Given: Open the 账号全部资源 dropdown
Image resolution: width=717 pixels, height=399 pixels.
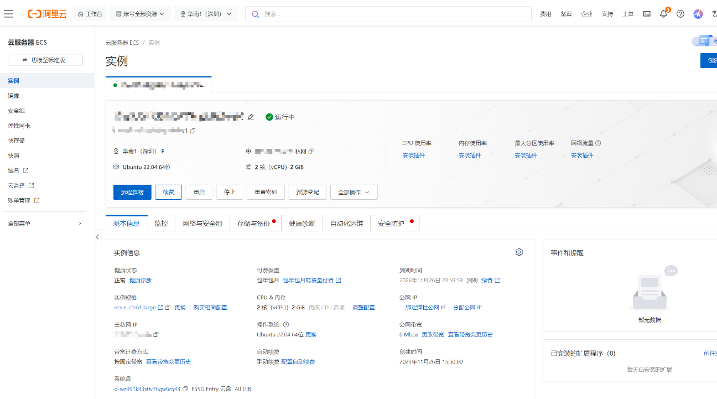Looking at the screenshot, I should (x=141, y=14).
